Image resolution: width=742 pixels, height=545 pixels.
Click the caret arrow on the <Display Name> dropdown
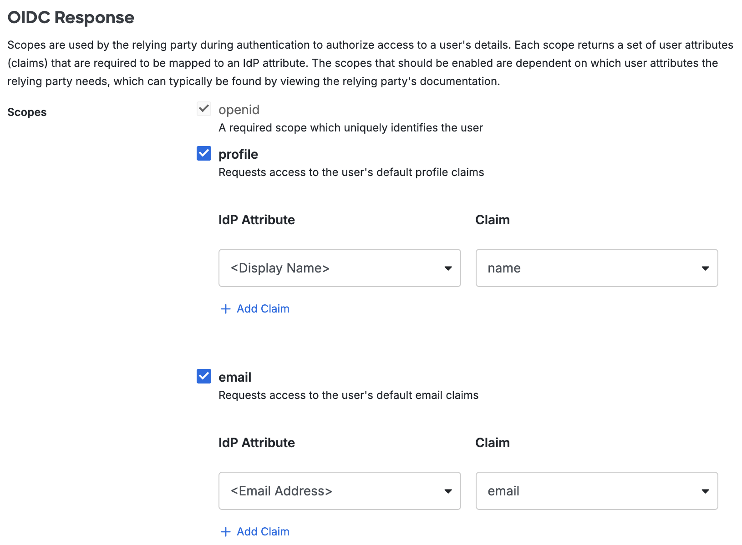448,268
